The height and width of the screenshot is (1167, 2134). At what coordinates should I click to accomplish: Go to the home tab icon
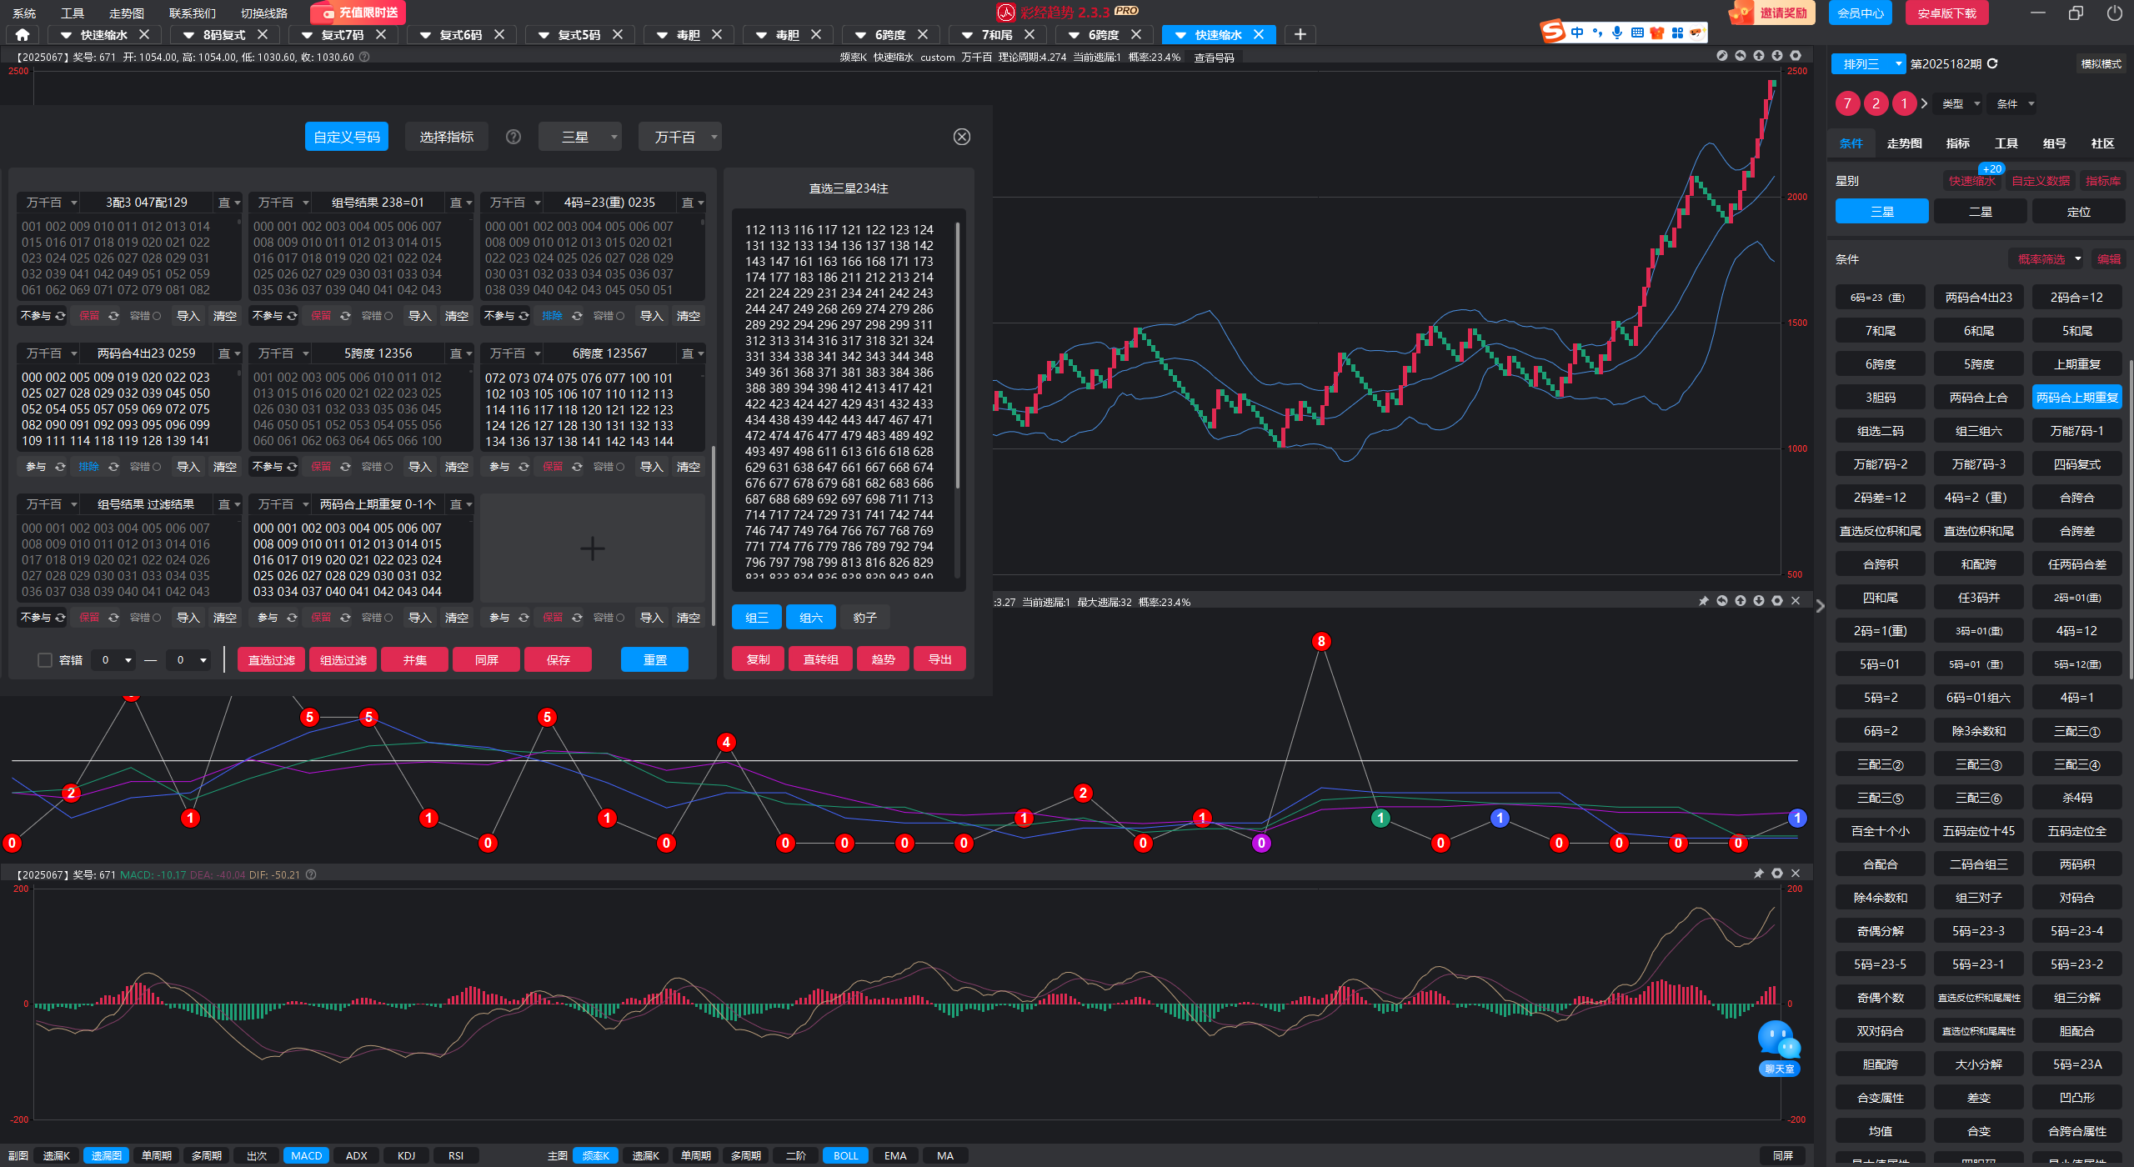[x=23, y=35]
